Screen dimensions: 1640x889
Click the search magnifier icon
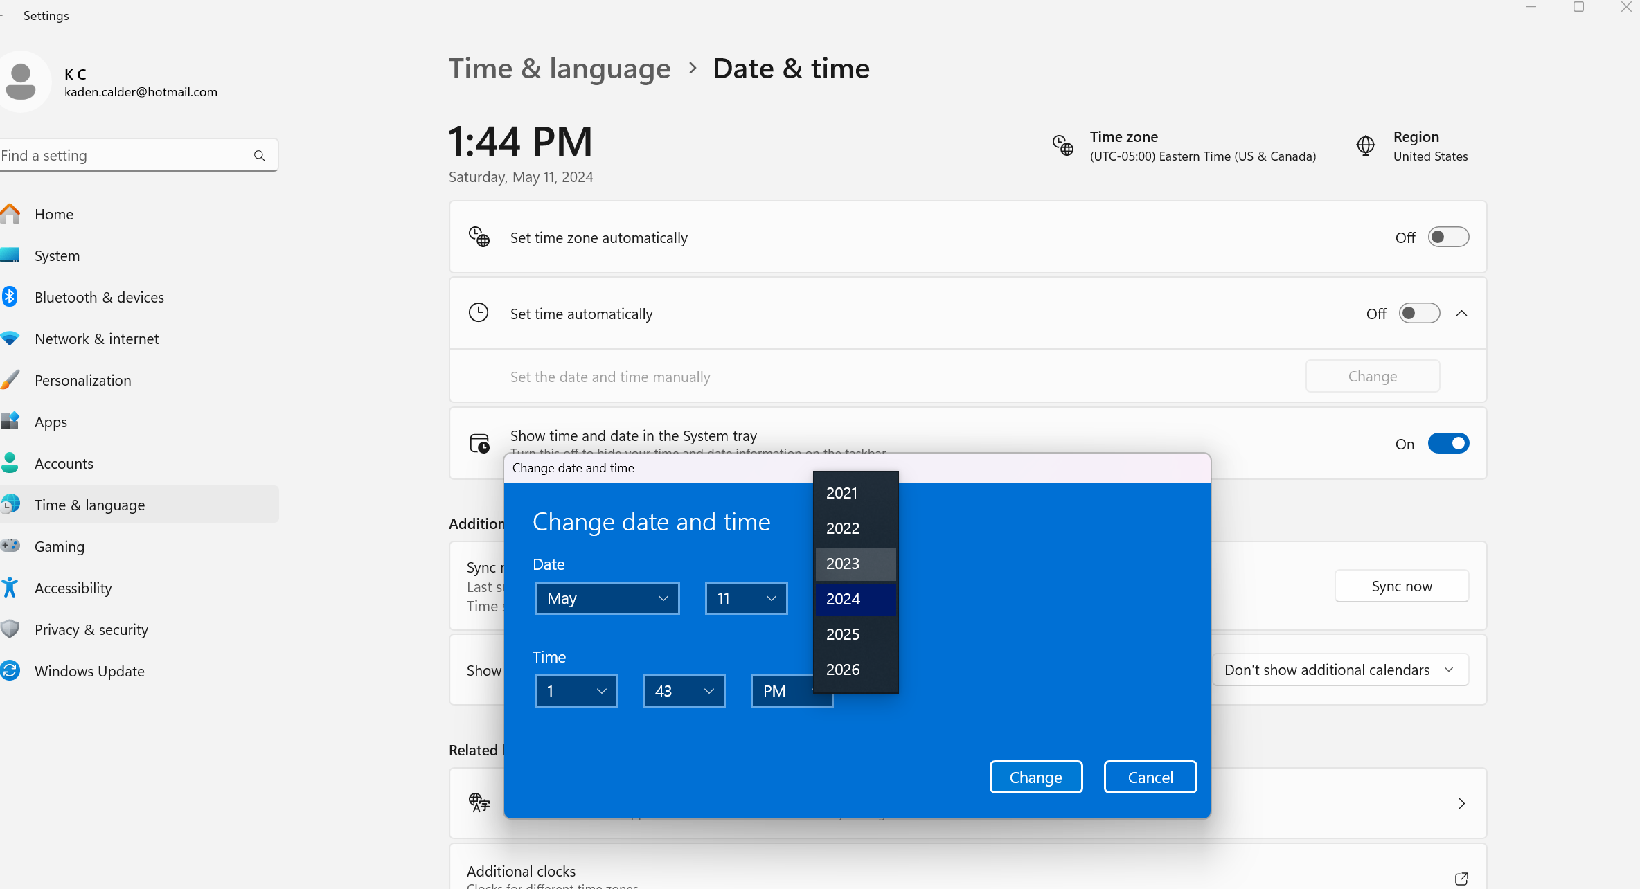260,156
